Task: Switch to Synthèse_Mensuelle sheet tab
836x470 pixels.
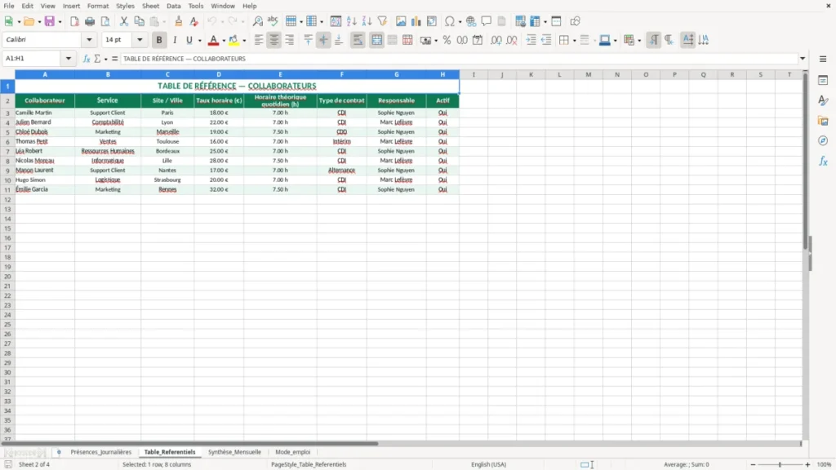Action: (234, 452)
